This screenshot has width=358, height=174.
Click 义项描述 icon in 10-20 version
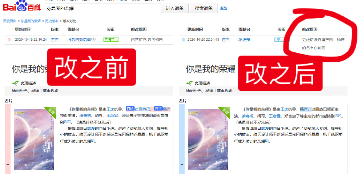(x=189, y=83)
